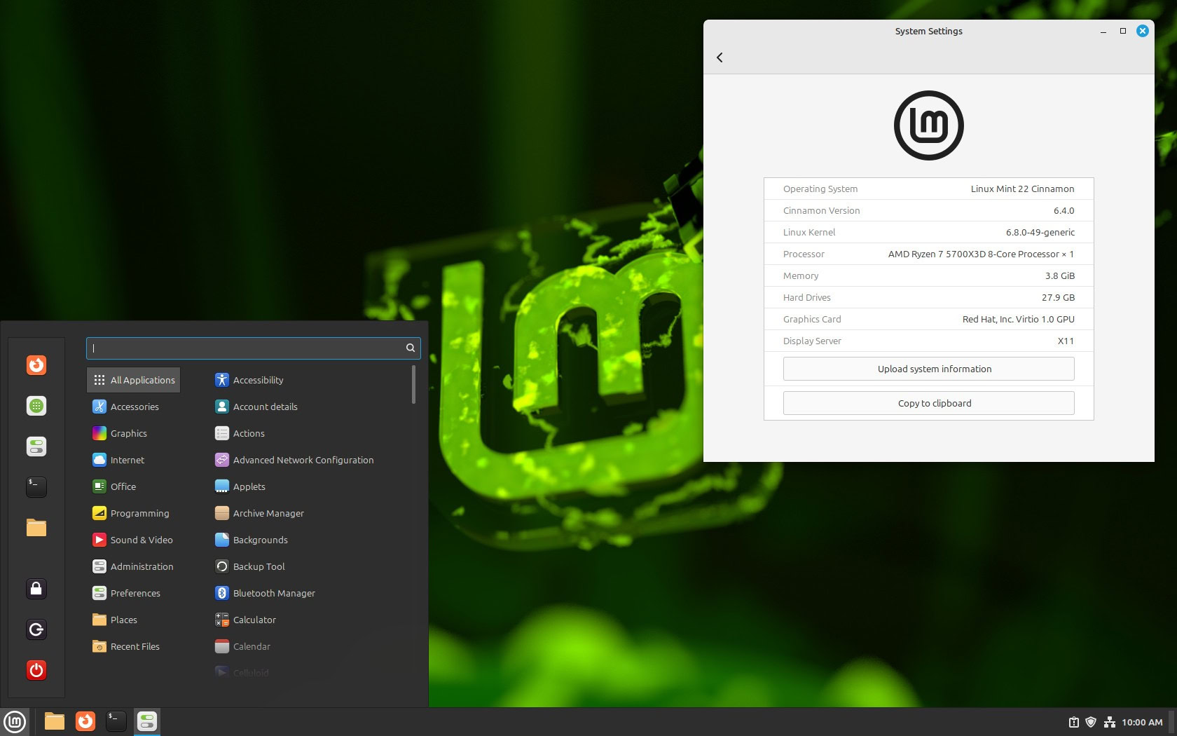Select Administration category
The height and width of the screenshot is (736, 1177).
coord(133,566)
